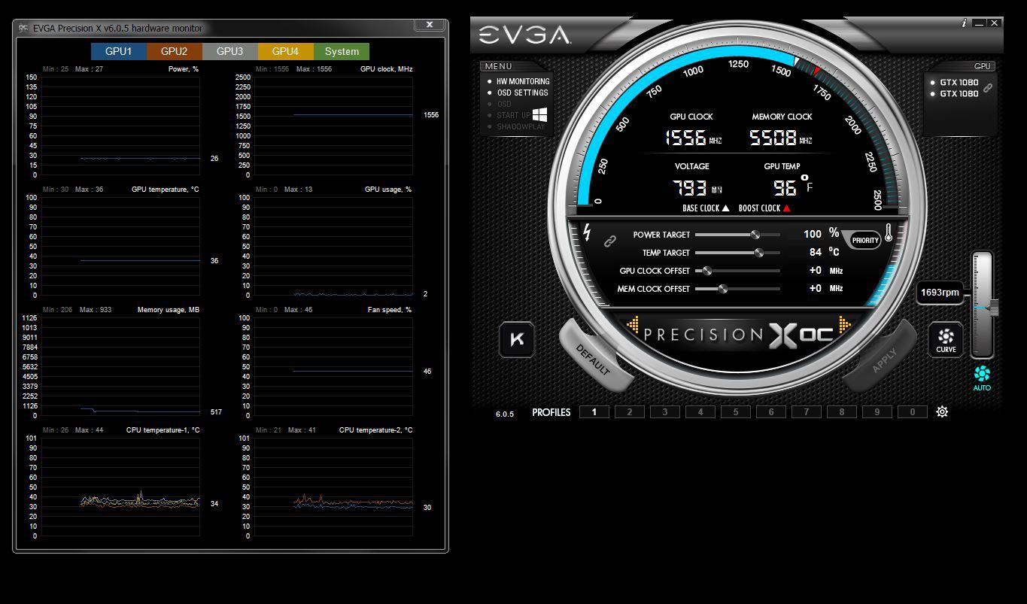Screen dimensions: 1027x604
Task: Select profile slot 1
Action: tap(594, 411)
